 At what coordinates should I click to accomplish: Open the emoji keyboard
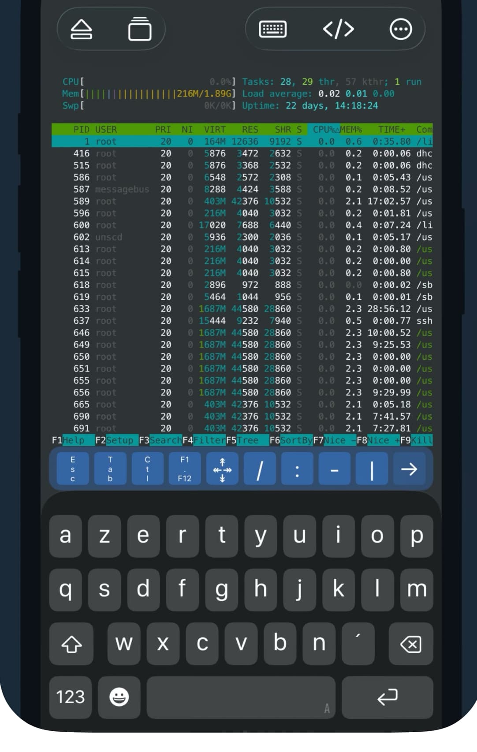pyautogui.click(x=119, y=697)
